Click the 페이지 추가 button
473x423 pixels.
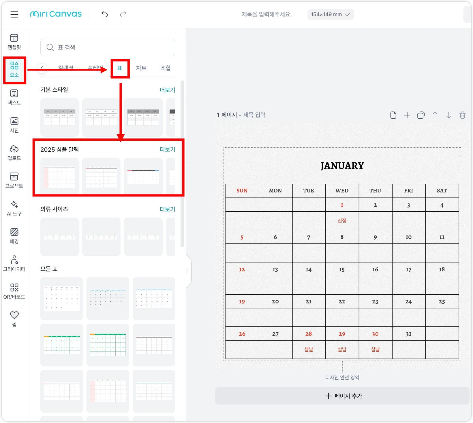[x=343, y=396]
